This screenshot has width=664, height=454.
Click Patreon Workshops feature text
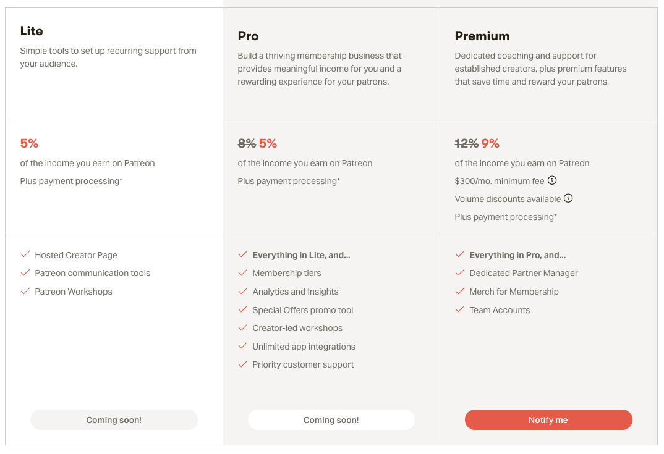(x=74, y=292)
